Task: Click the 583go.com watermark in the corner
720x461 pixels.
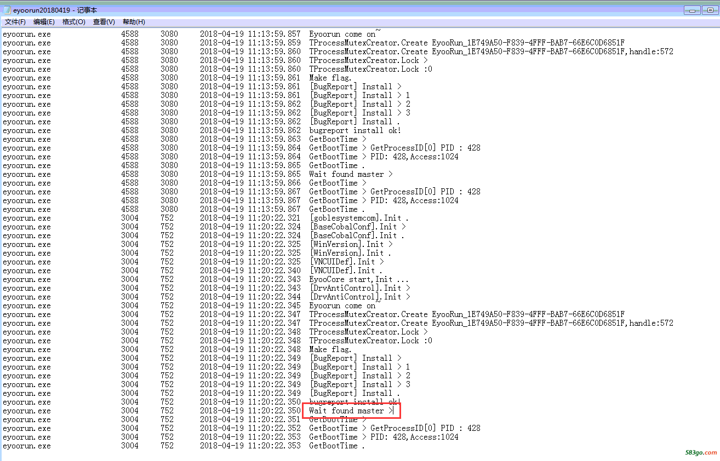Action: click(x=701, y=453)
